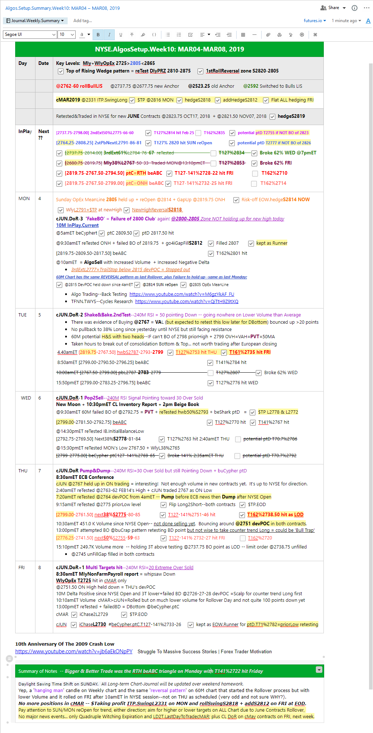Open the Journal.Weekly.Summary notebook dropdown

tap(35, 21)
